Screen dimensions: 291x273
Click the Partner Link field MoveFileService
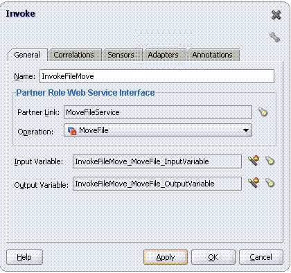[158, 112]
